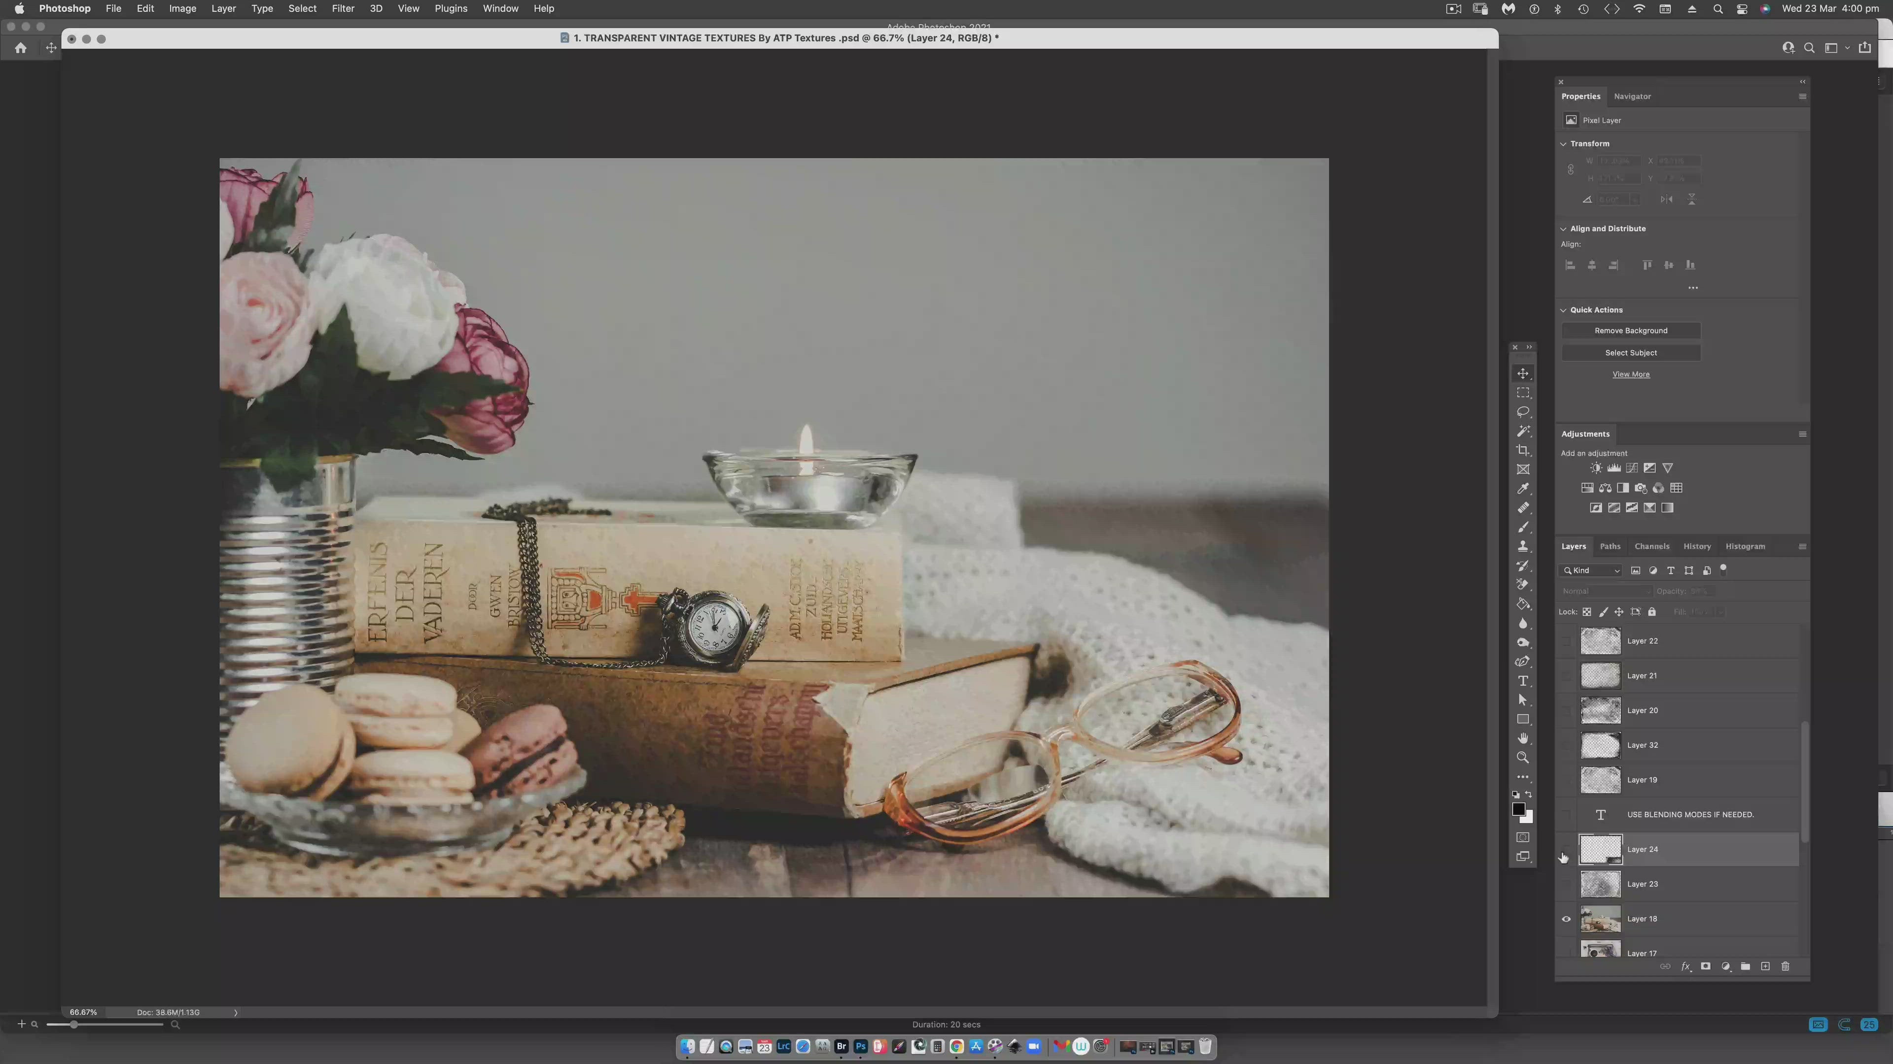Click the Remove Background button
This screenshot has width=1893, height=1064.
(x=1631, y=331)
